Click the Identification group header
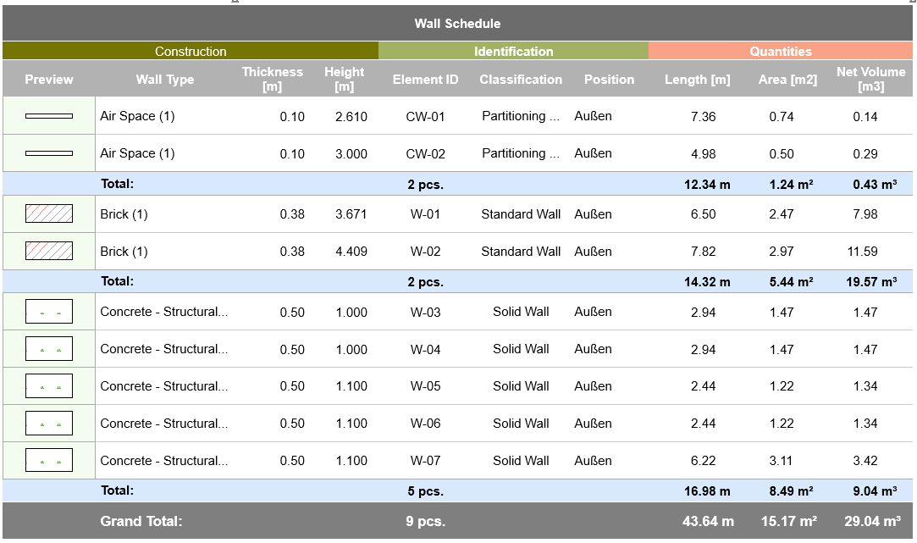The width and height of the screenshot is (917, 543). click(x=513, y=51)
